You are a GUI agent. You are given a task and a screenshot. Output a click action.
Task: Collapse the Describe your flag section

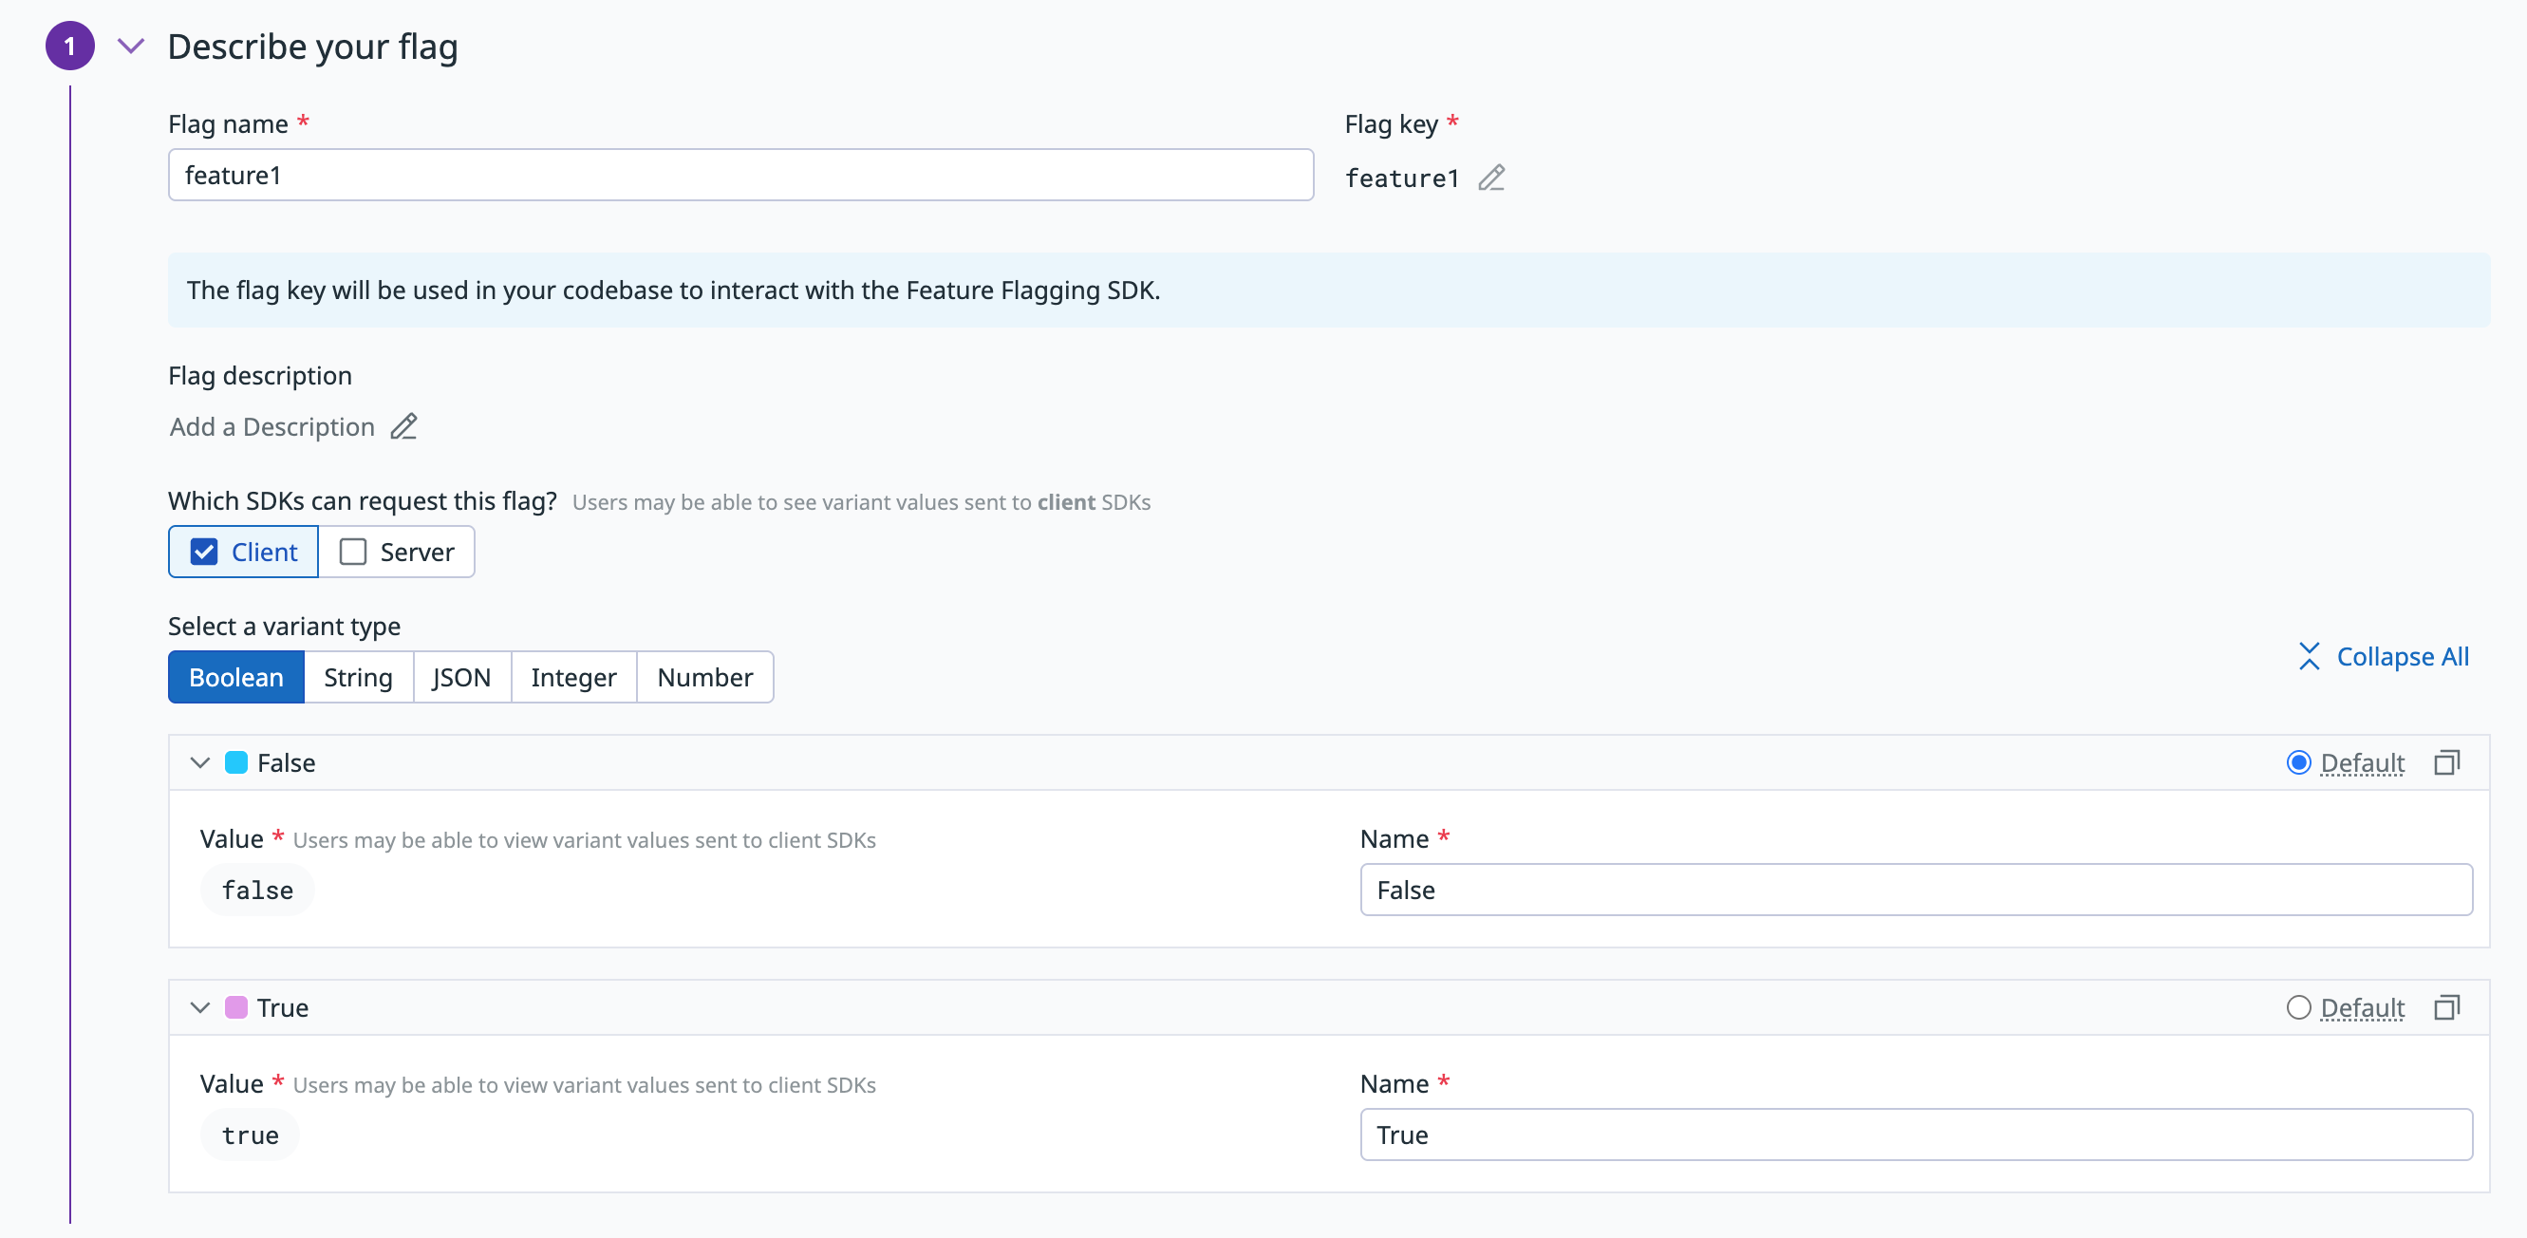[x=130, y=47]
